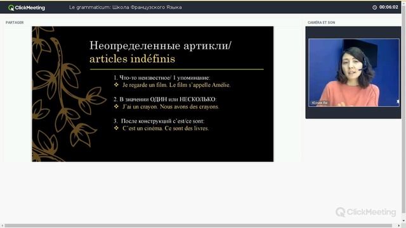Click the line 'Je regarde un film'
Image resolution: width=406 pixels, height=228 pixels.
pos(176,85)
